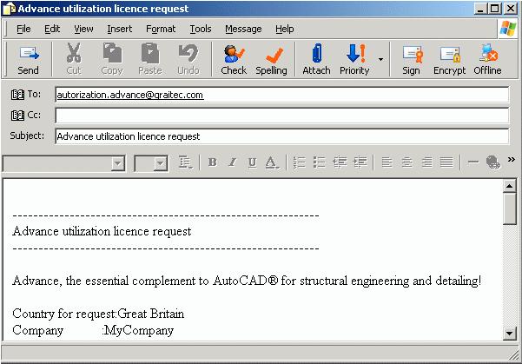
Task: Apply bulleted list formatting
Action: pyautogui.click(x=320, y=162)
